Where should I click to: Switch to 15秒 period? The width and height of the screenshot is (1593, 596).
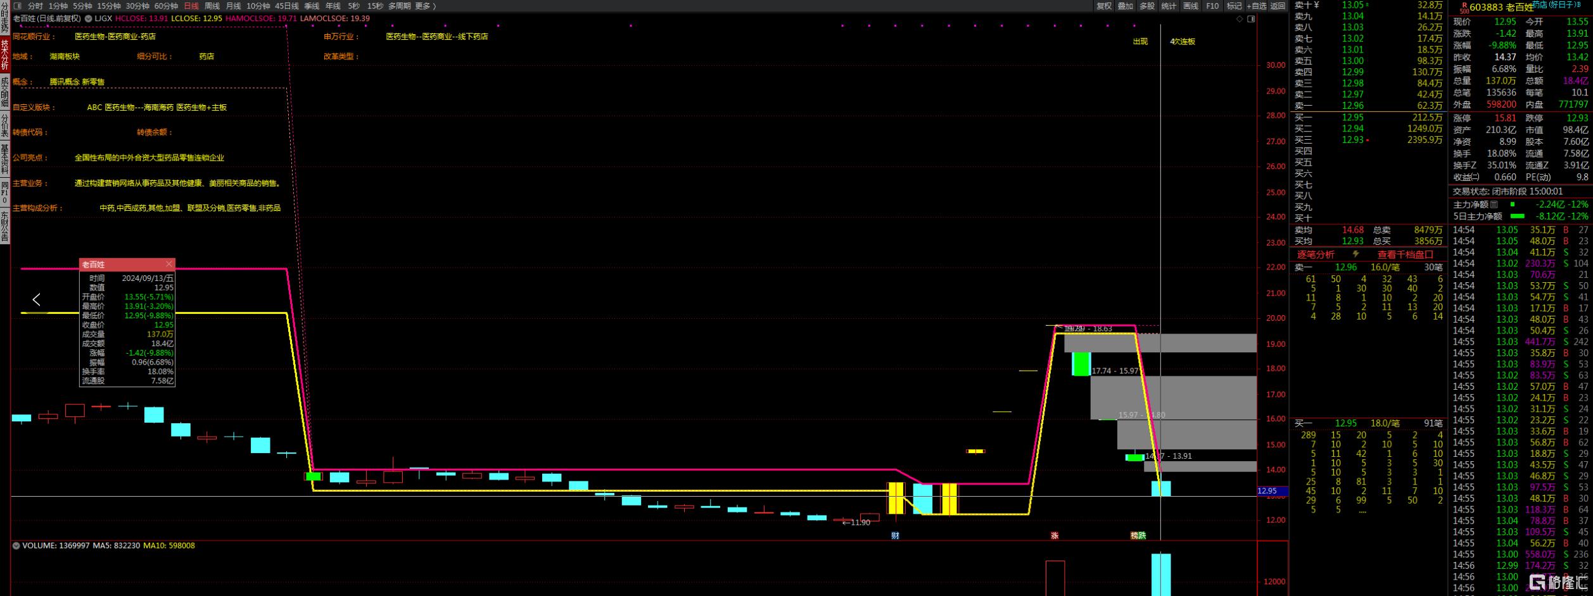[375, 6]
